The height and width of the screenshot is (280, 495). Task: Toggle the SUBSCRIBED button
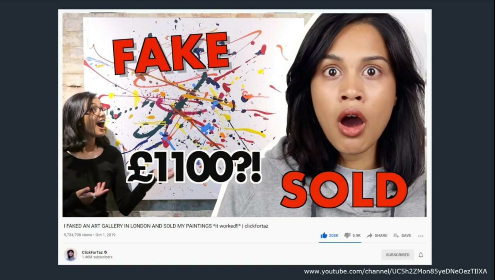398,254
